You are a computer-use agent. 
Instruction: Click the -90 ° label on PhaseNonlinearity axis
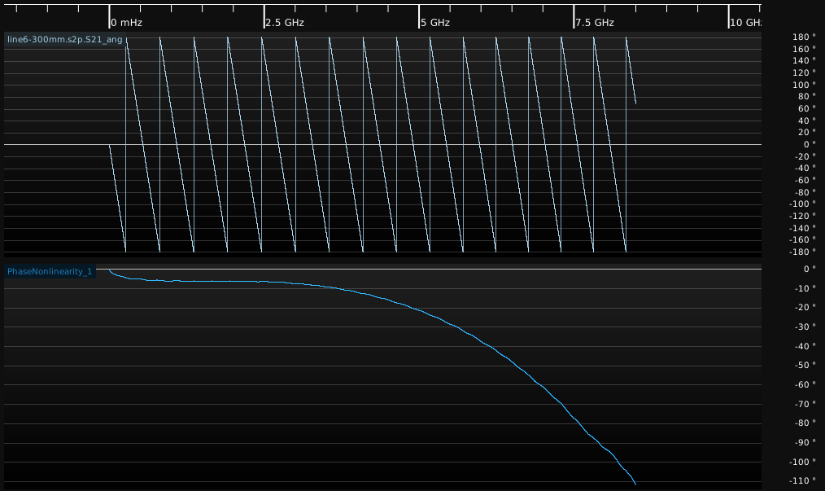tap(805, 442)
